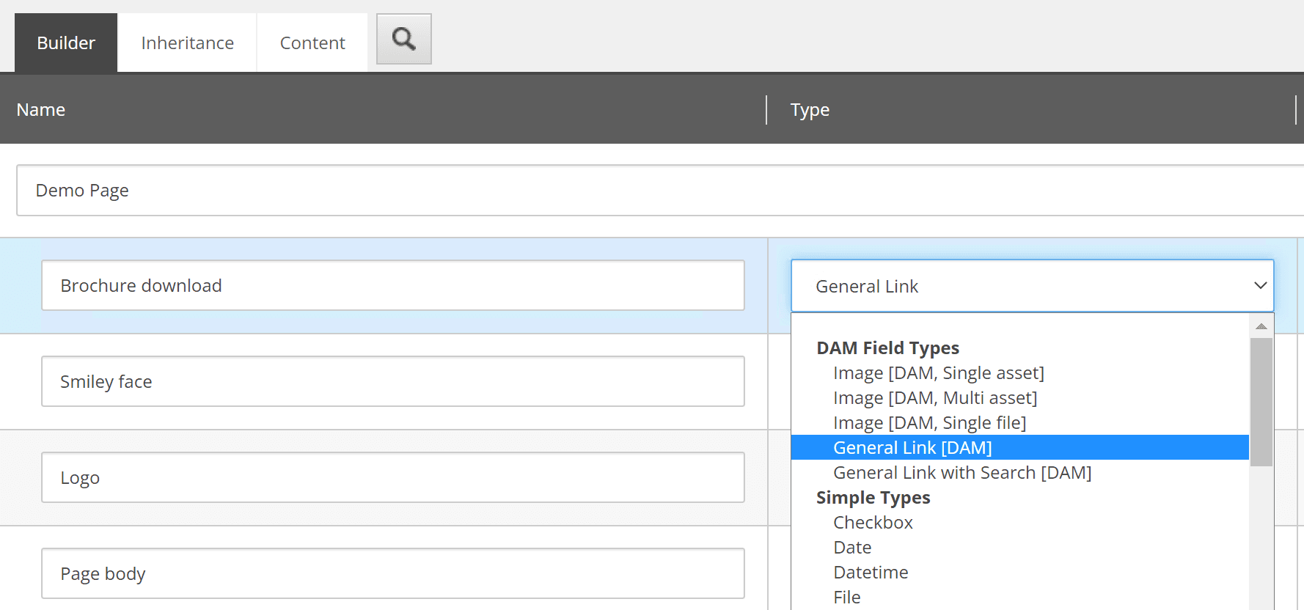
Task: Expand the General Link type dropdown
Action: click(x=1032, y=286)
